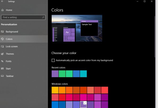158x108 pixels.
Task: Choose the last purple swatch in second row
Action: point(105,97)
